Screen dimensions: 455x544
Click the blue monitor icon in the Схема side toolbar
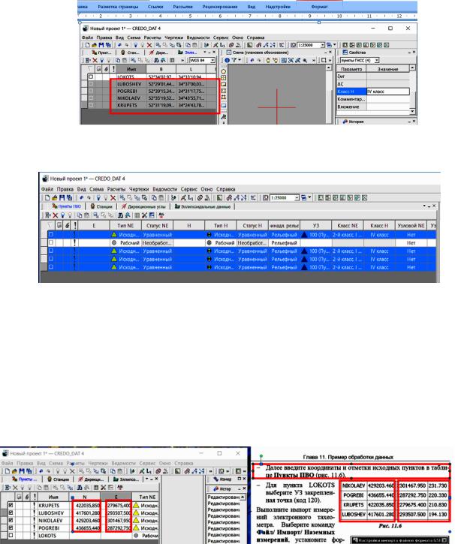coord(224,106)
